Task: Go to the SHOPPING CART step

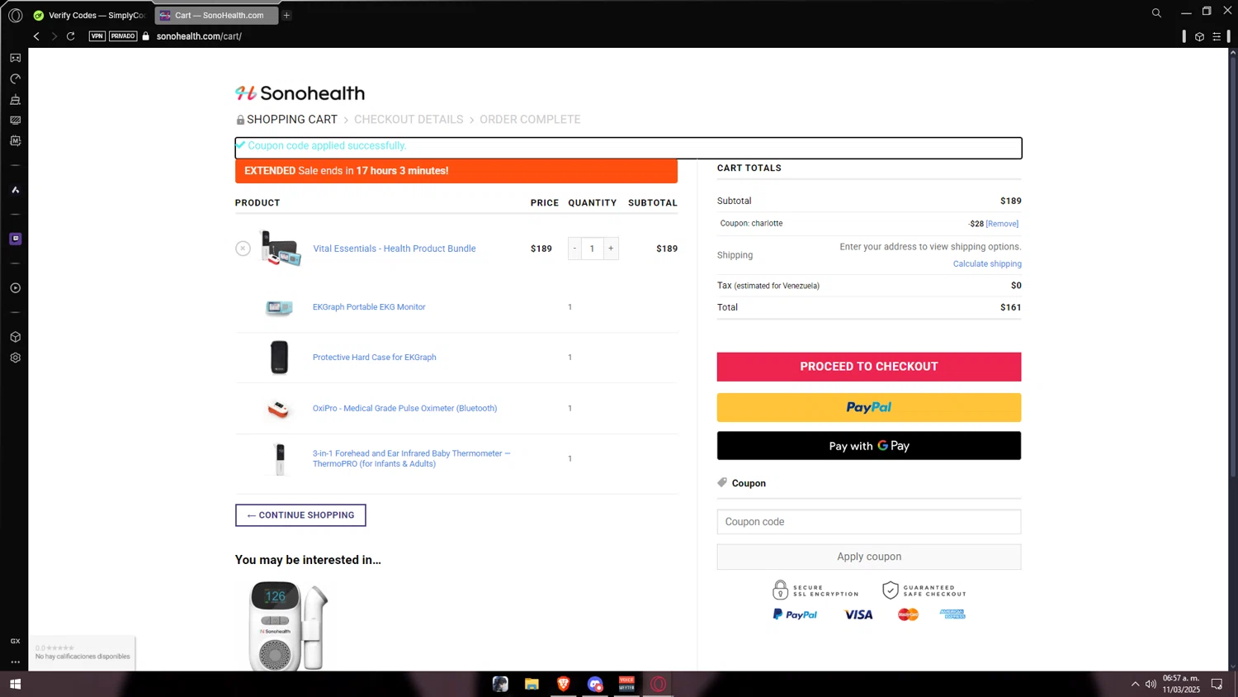Action: pos(292,120)
